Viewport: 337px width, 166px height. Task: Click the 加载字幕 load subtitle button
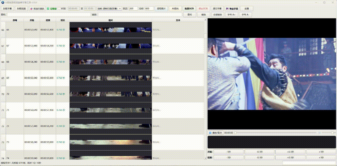pos(7,9)
